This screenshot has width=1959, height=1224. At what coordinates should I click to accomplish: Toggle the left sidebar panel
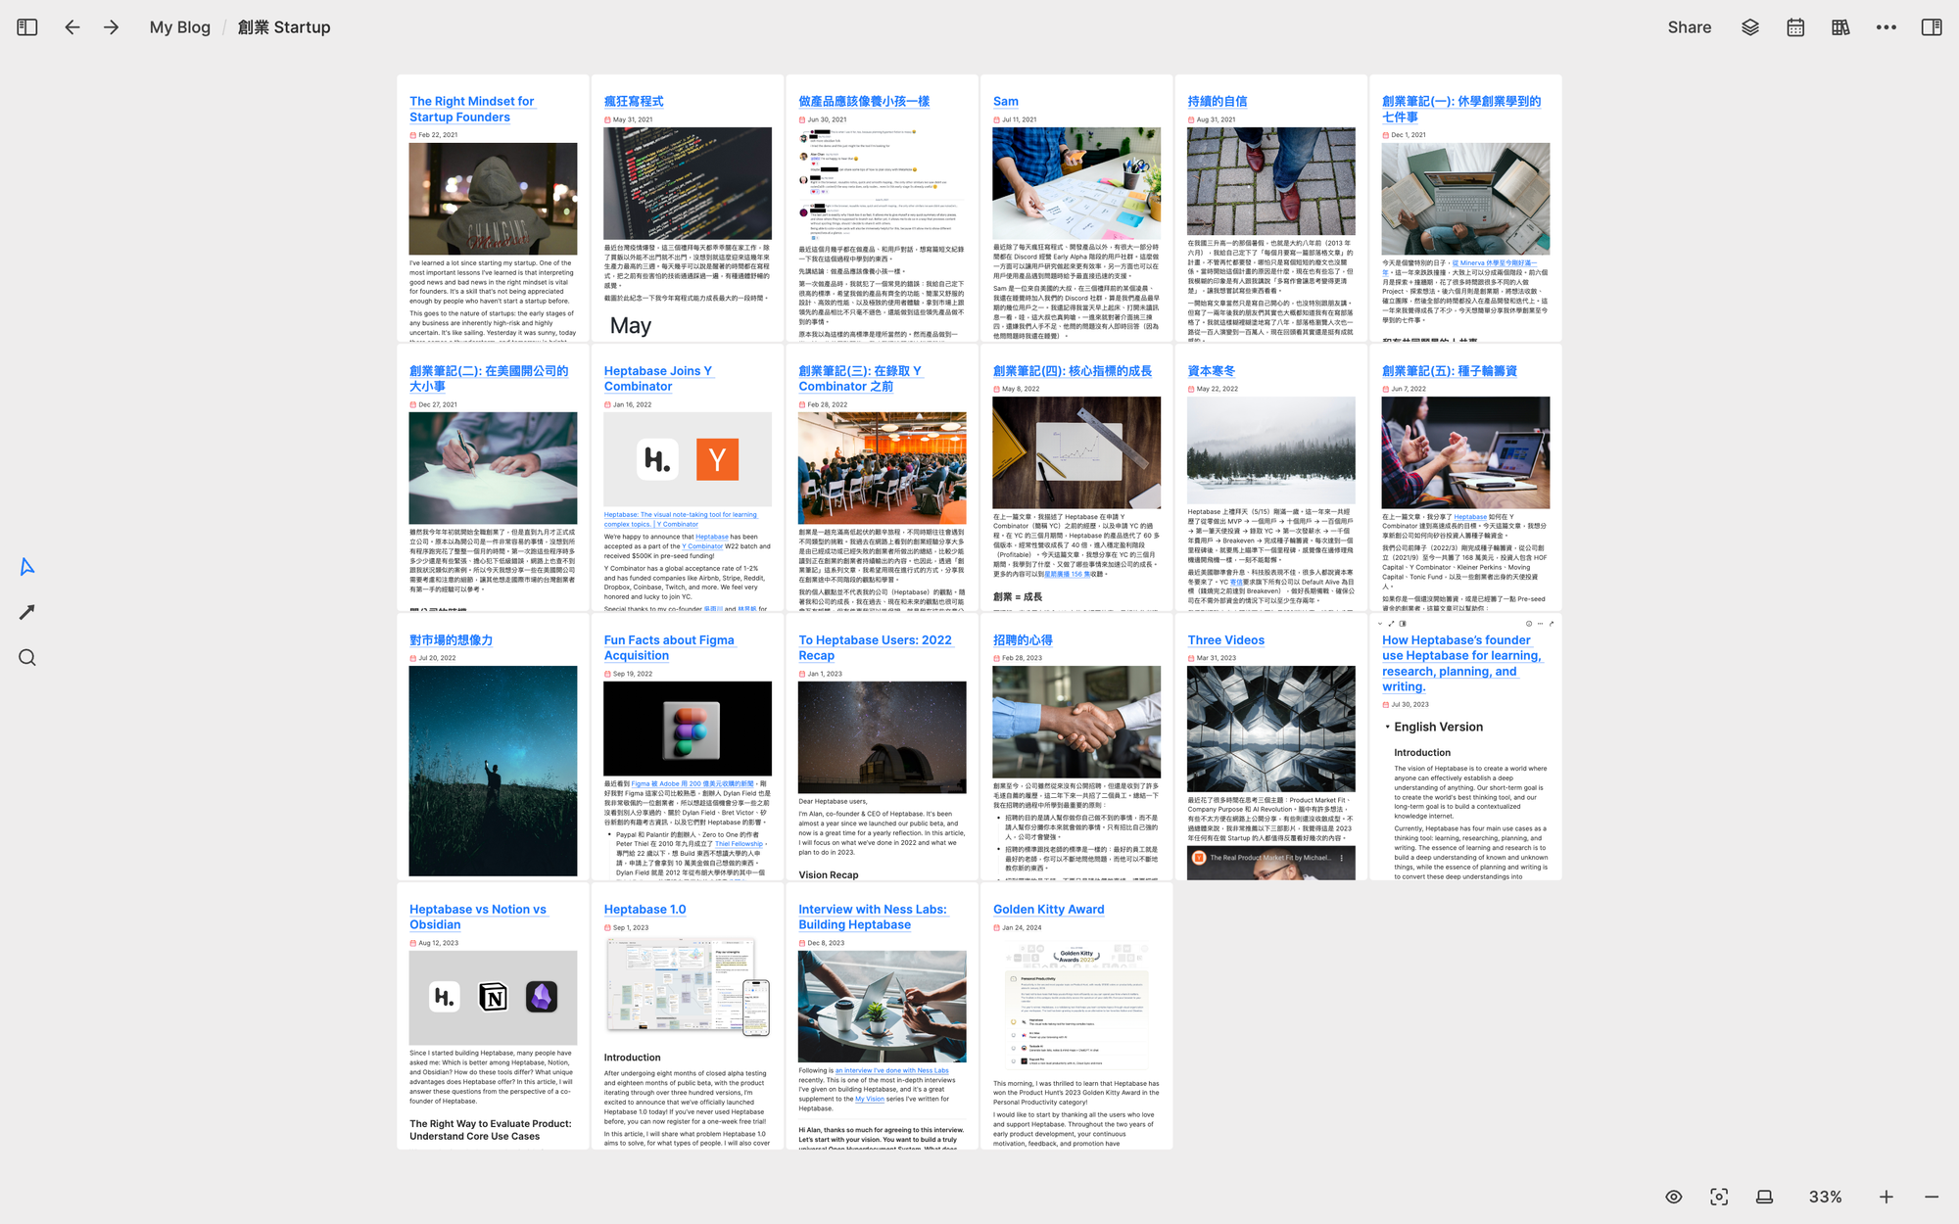27,27
